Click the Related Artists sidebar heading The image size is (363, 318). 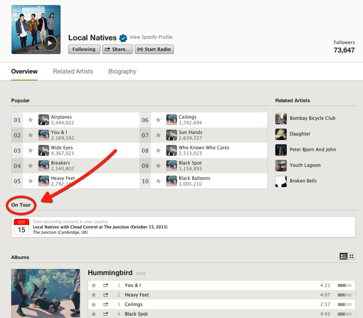[292, 101]
